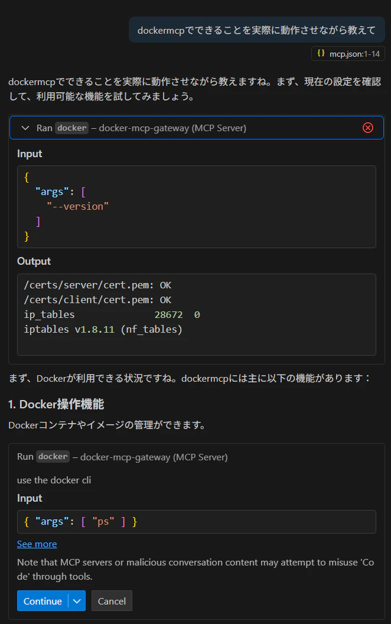The height and width of the screenshot is (624, 391).
Task: Click the Input label above --version JSON
Action: [x=30, y=154]
